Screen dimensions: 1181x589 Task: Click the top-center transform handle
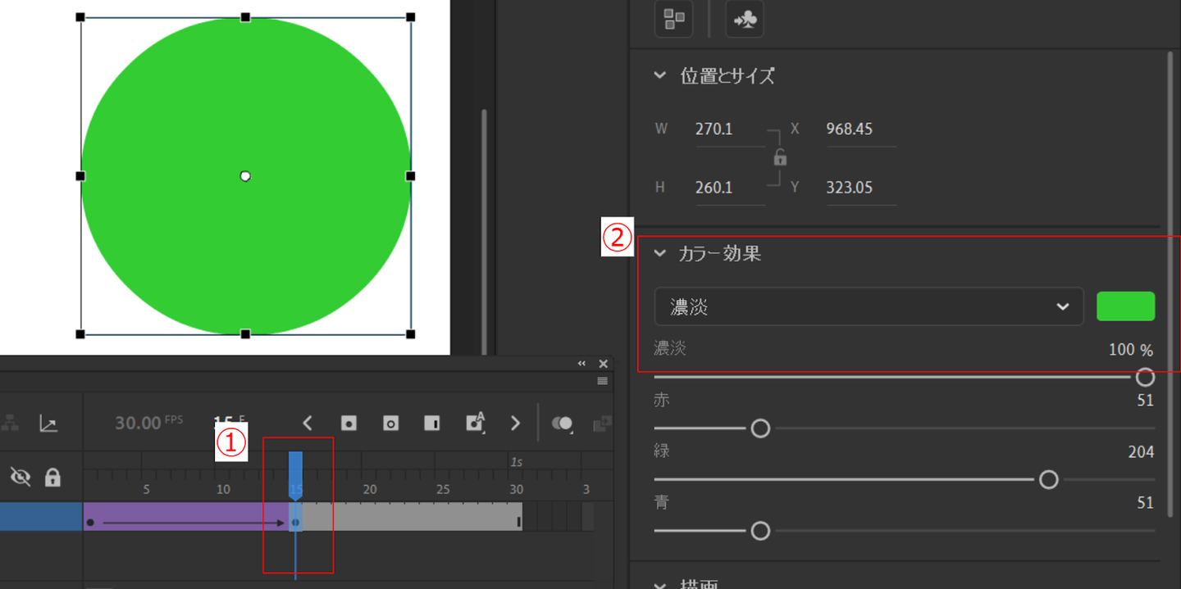click(x=245, y=17)
